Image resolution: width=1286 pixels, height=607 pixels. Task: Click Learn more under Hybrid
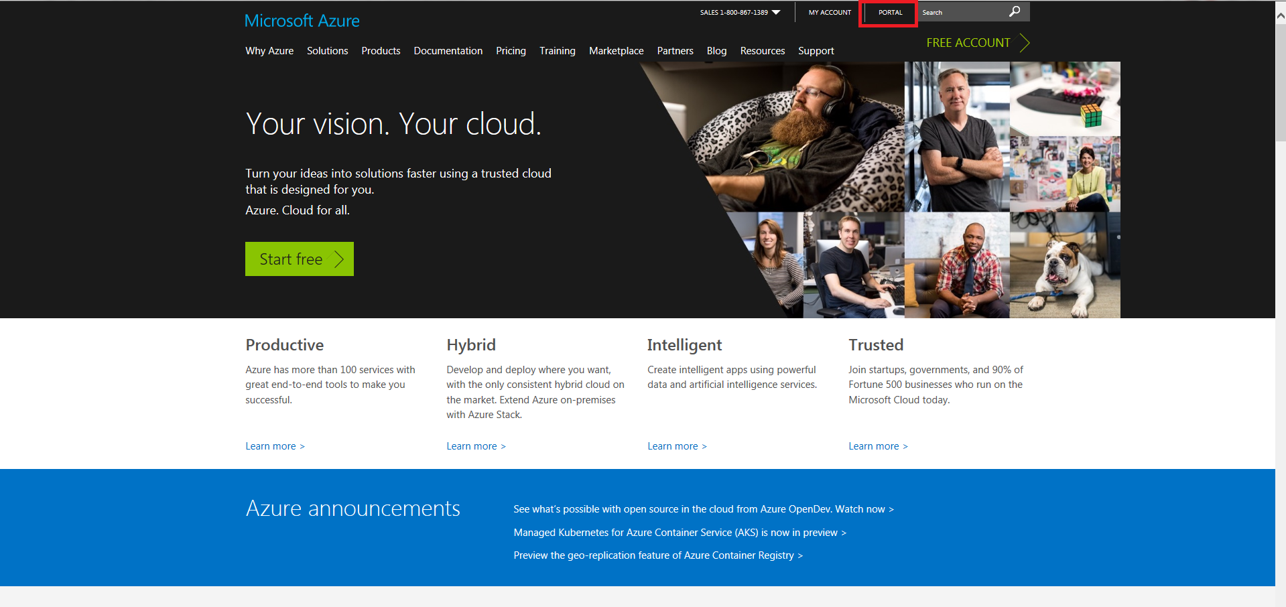(x=476, y=446)
